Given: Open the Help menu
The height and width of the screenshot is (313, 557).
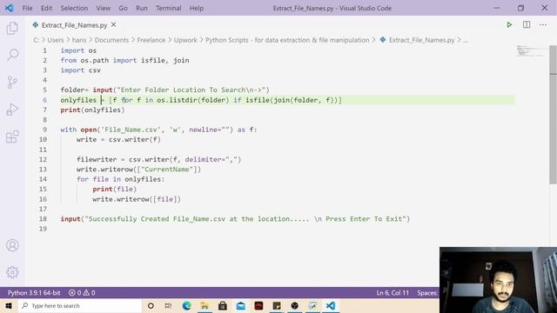Looking at the screenshot, I should 197,8.
